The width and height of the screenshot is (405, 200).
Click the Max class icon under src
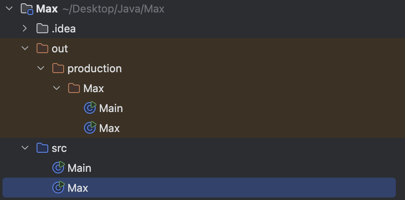point(59,188)
